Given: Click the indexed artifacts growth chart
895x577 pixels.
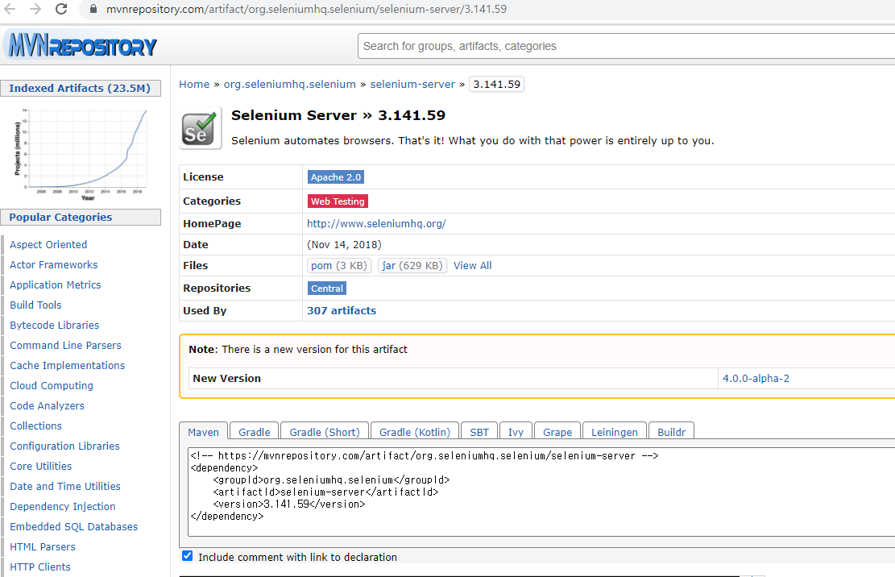Looking at the screenshot, I should [81, 153].
